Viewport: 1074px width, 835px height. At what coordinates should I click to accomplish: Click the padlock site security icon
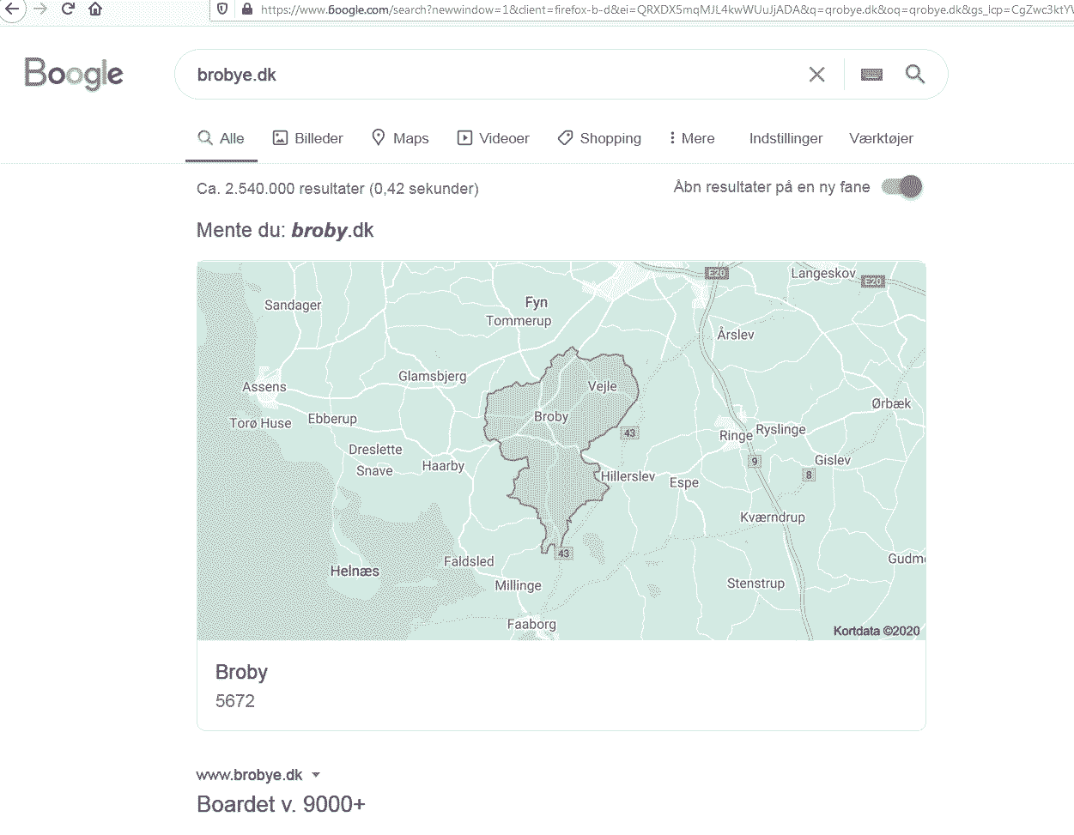tap(247, 9)
